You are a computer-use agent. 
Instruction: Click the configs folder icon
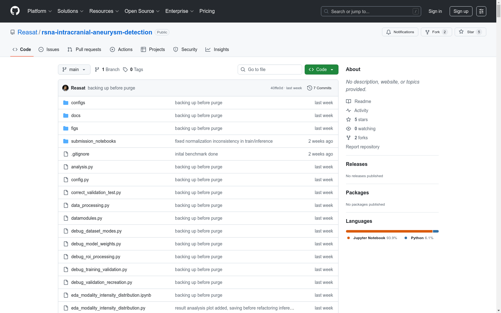tap(66, 103)
